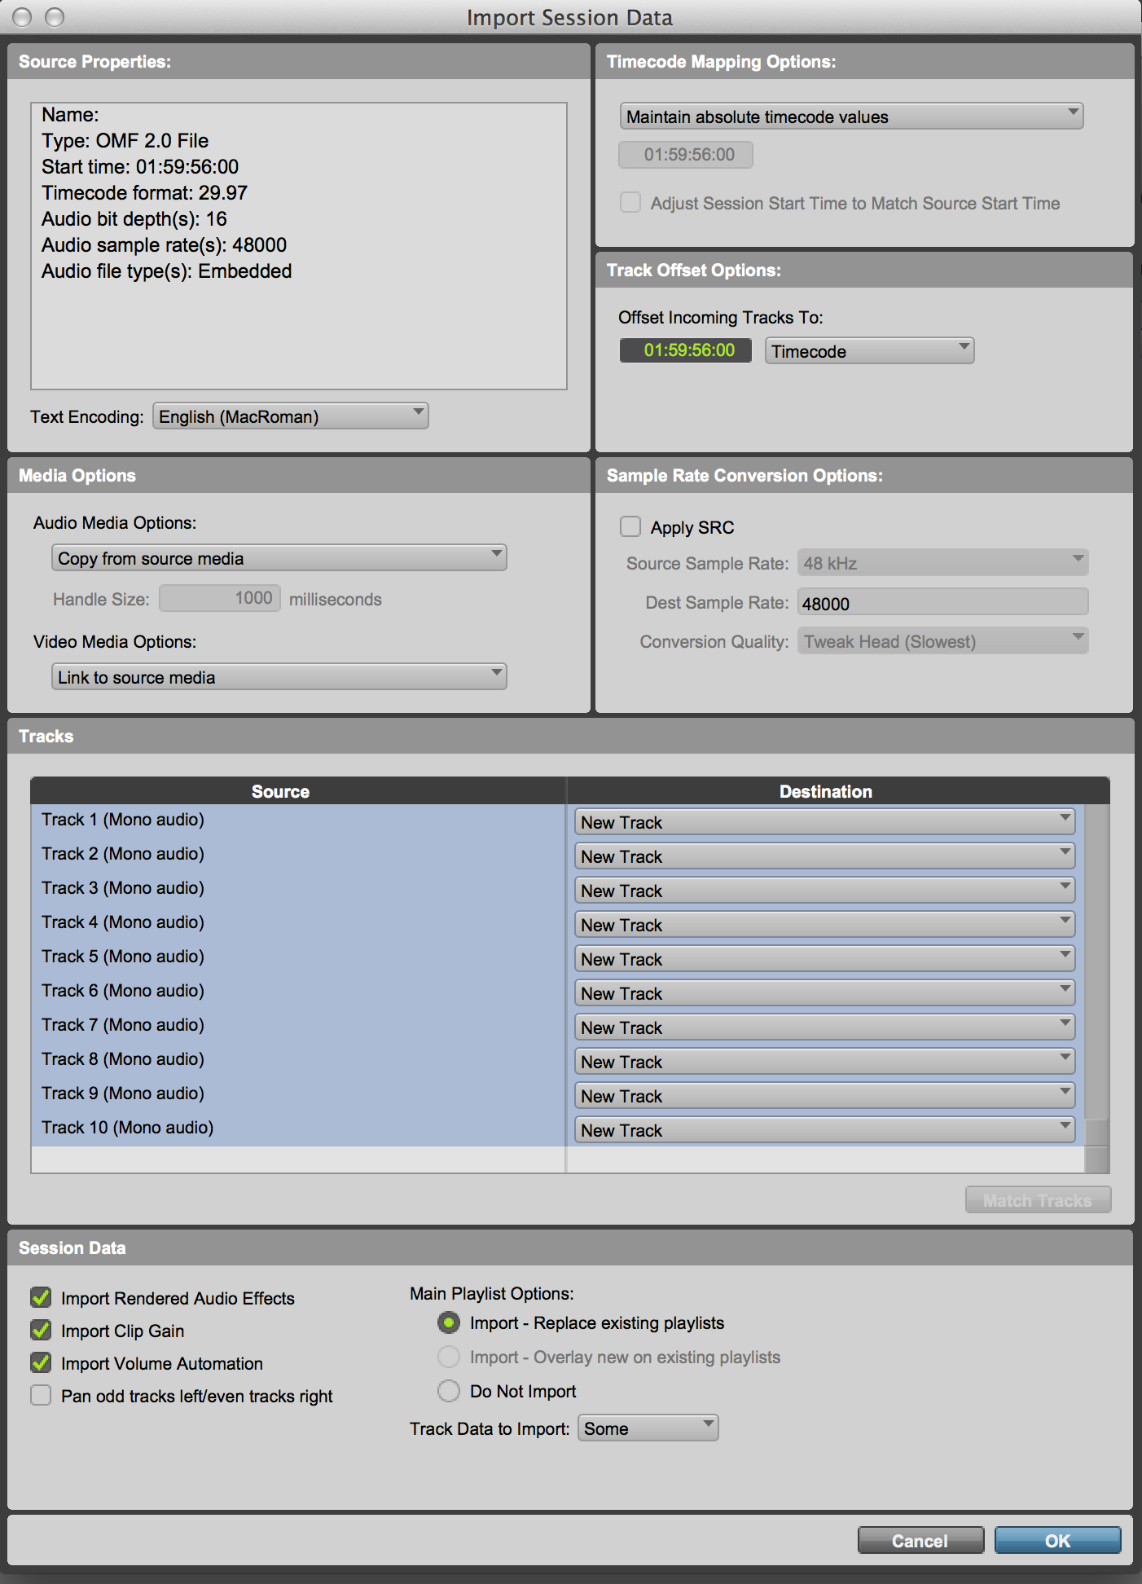
Task: Open Track 5 destination New Track dropdown
Action: (824, 959)
